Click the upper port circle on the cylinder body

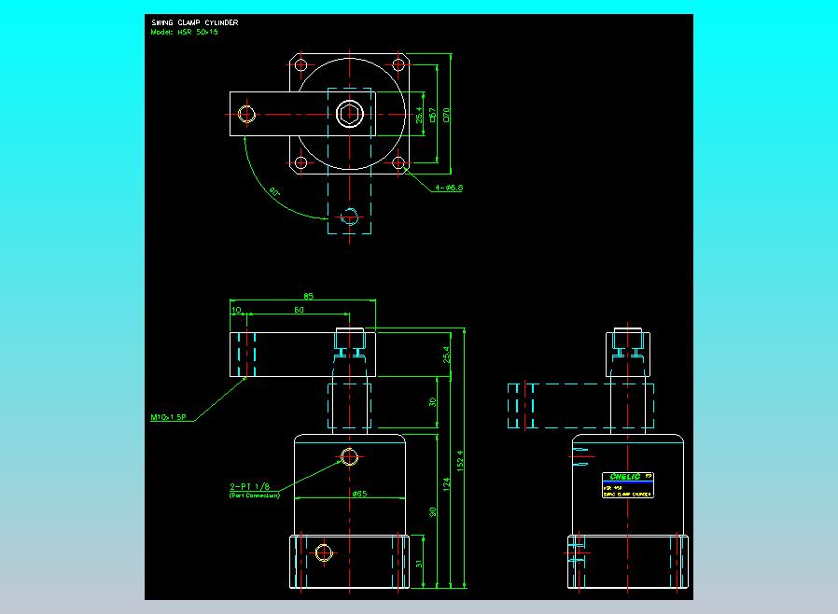coord(349,457)
